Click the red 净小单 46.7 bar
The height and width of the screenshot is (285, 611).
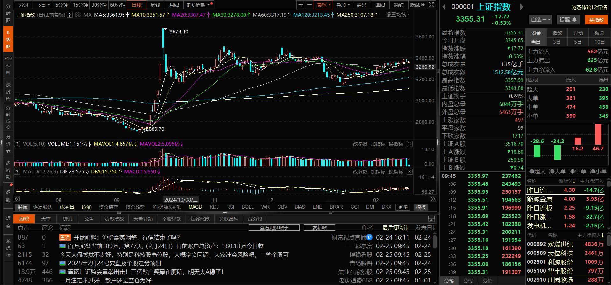click(x=598, y=134)
